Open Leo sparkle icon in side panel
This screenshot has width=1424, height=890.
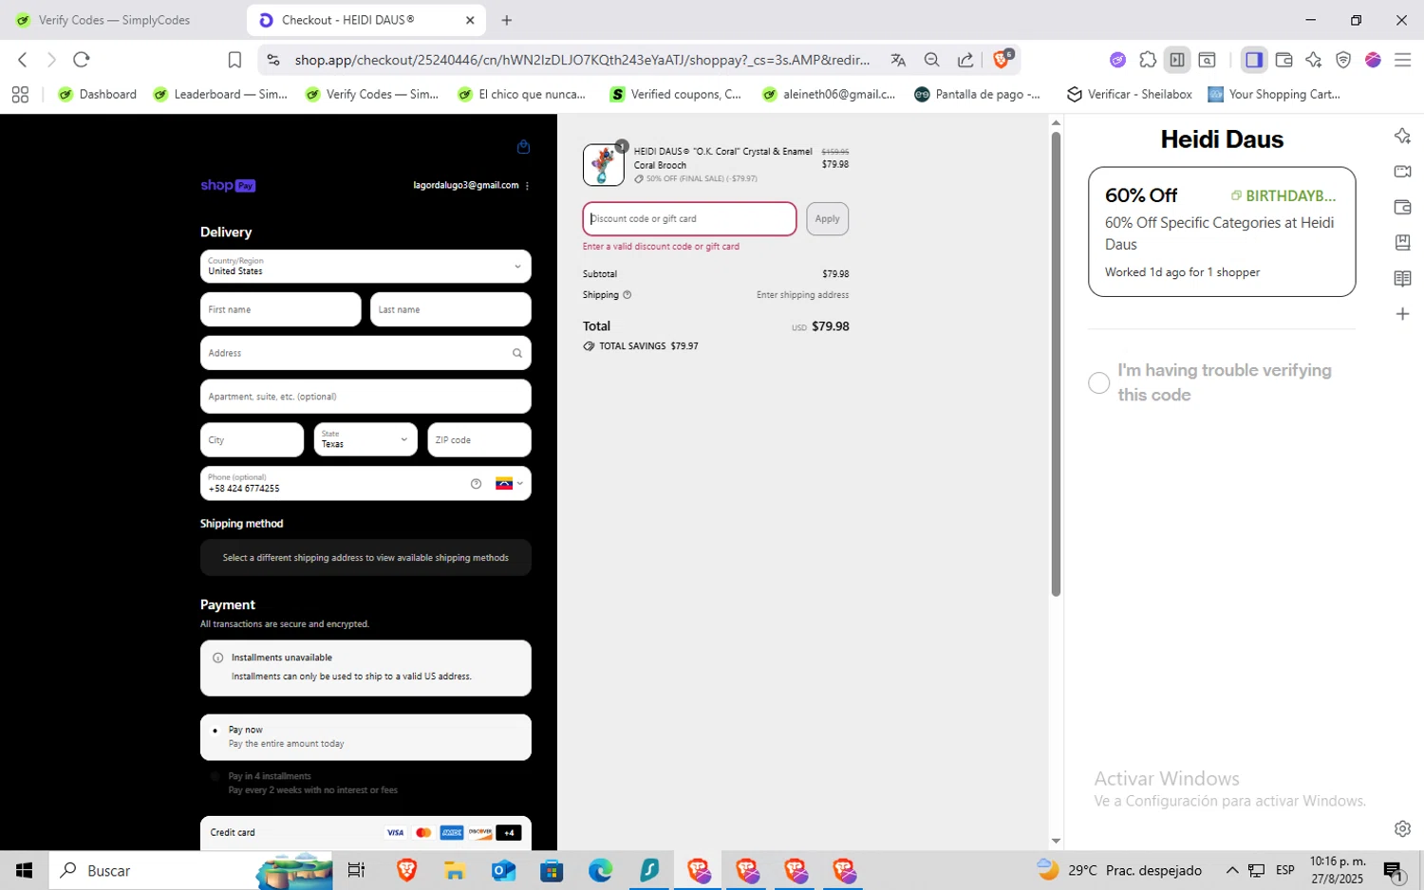pos(1402,136)
